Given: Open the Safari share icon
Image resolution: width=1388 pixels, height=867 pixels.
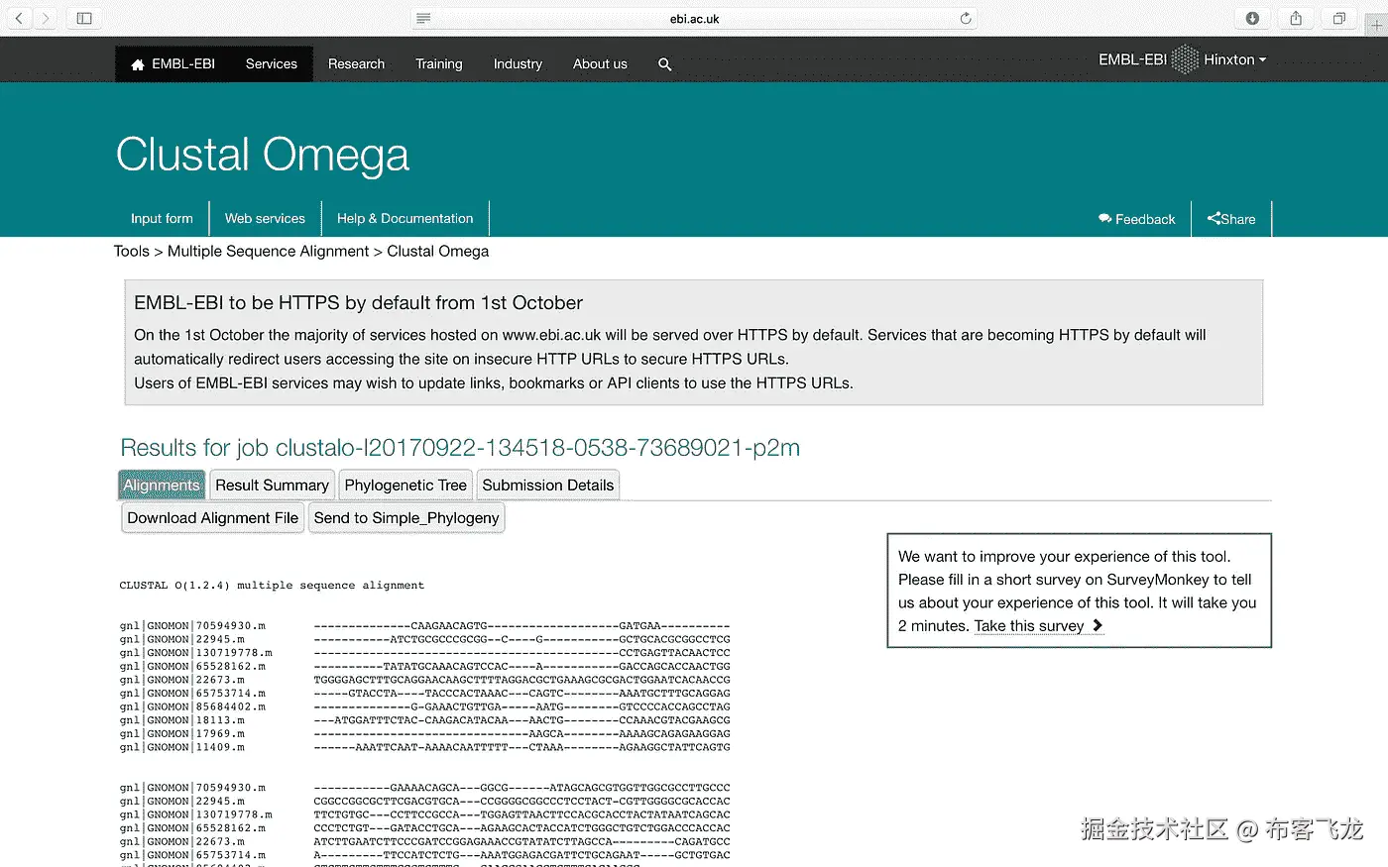Looking at the screenshot, I should pos(1296,18).
